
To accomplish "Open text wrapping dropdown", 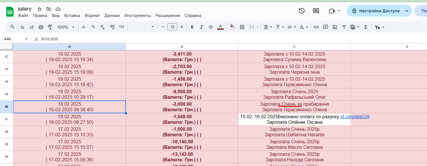I will click(x=292, y=27).
